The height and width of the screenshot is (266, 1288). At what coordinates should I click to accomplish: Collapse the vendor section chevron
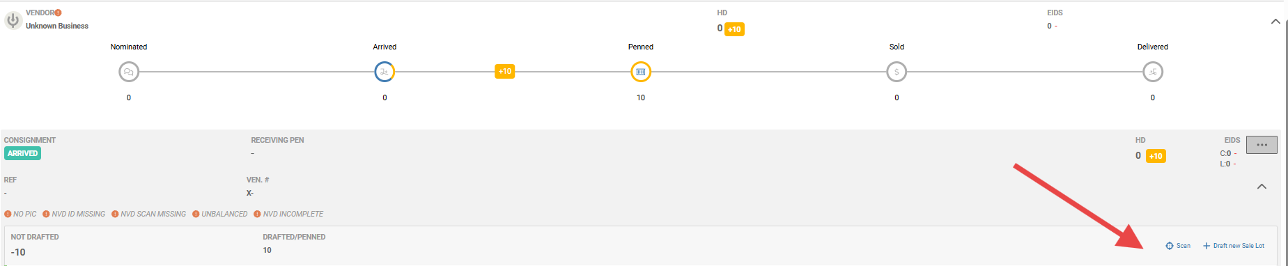click(x=1275, y=22)
